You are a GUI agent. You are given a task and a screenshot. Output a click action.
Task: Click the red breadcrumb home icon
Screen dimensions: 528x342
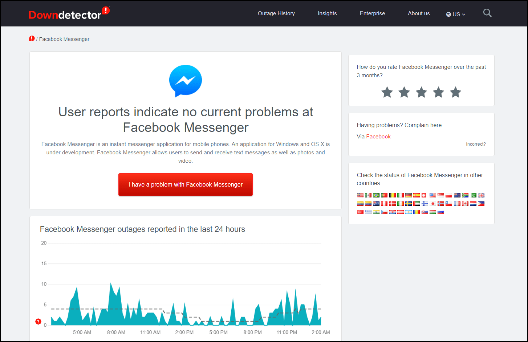point(32,38)
